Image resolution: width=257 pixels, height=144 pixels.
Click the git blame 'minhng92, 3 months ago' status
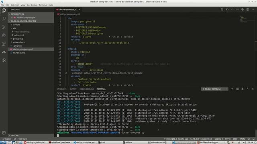click(x=176, y=139)
